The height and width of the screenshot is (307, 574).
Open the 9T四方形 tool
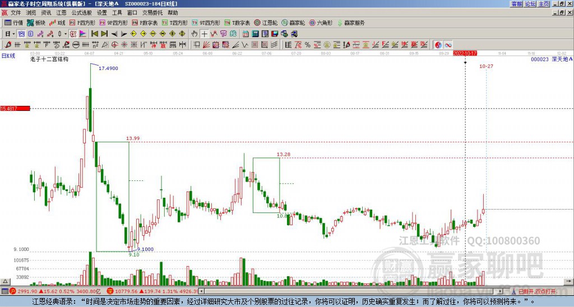click(x=206, y=22)
